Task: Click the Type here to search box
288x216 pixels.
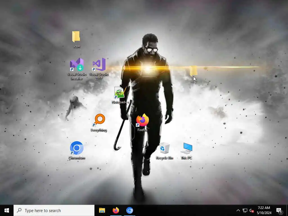Action: (54, 210)
